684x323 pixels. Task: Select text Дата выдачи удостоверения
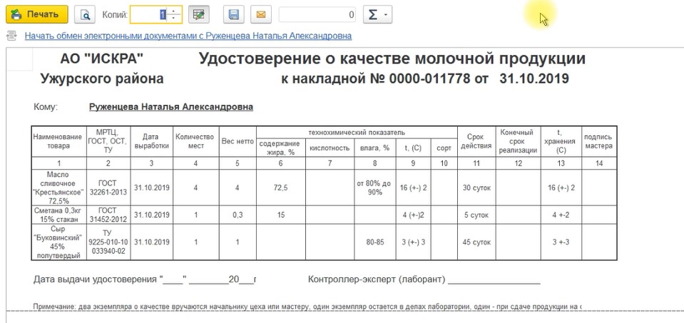pos(96,280)
